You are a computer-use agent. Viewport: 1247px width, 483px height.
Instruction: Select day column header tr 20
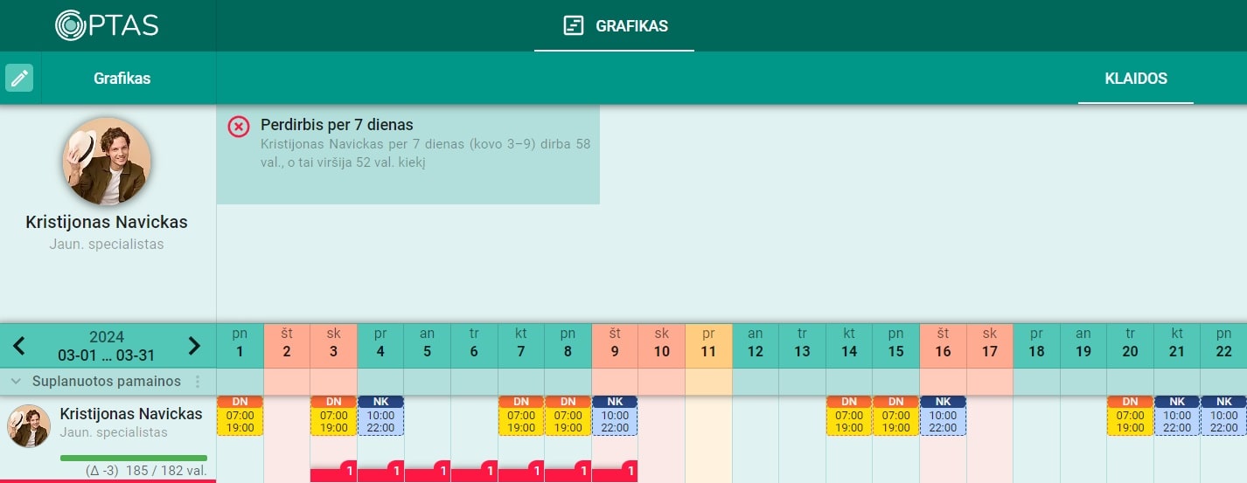coord(1130,346)
